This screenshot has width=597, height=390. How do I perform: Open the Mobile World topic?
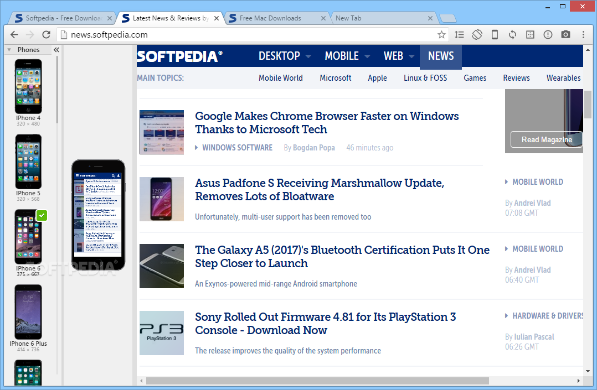(x=281, y=78)
